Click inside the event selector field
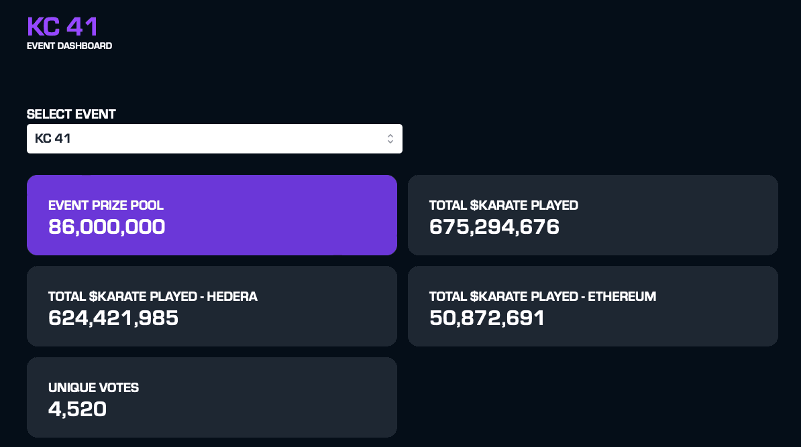The height and width of the screenshot is (447, 801). (x=201, y=138)
